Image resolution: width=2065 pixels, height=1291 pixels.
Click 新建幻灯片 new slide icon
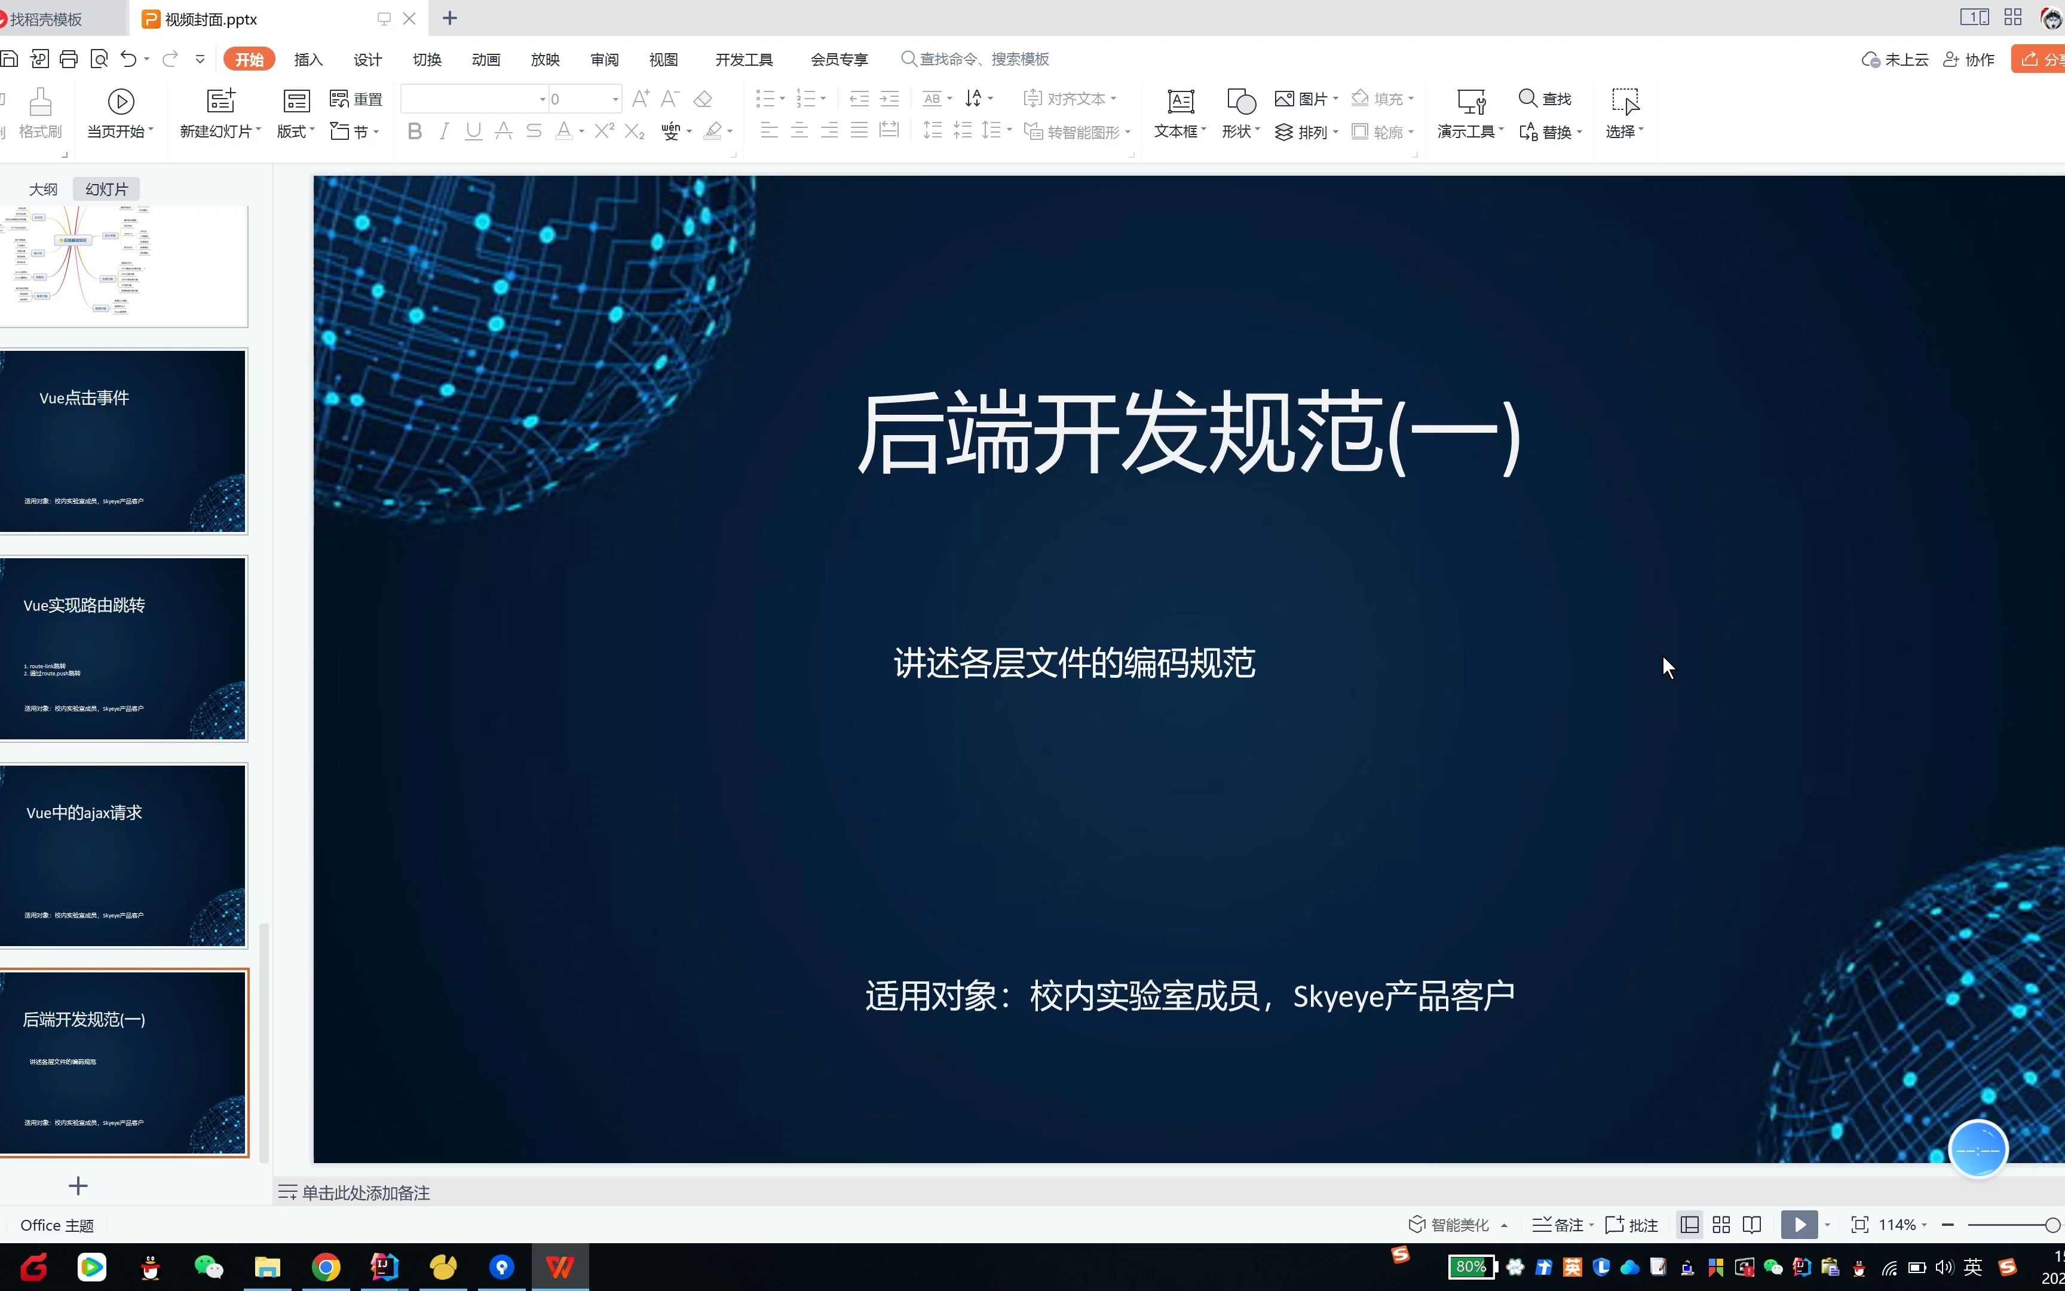pos(221,101)
